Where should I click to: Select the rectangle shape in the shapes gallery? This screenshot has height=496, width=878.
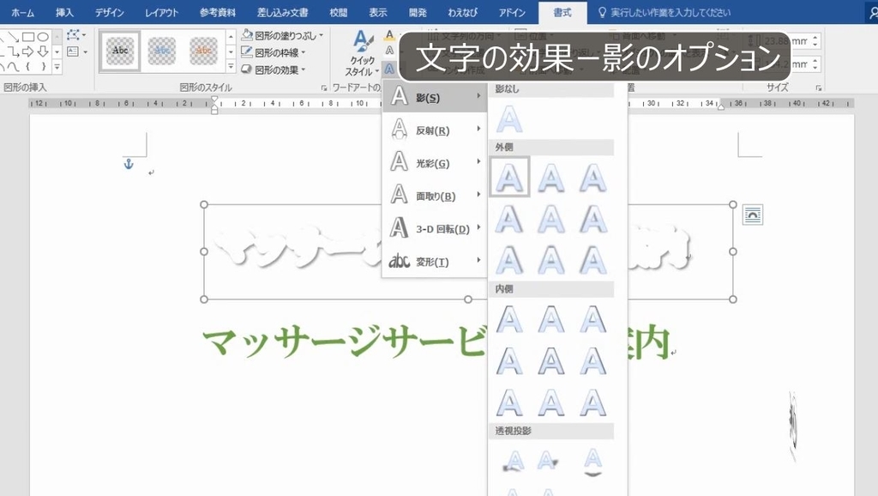click(x=28, y=37)
